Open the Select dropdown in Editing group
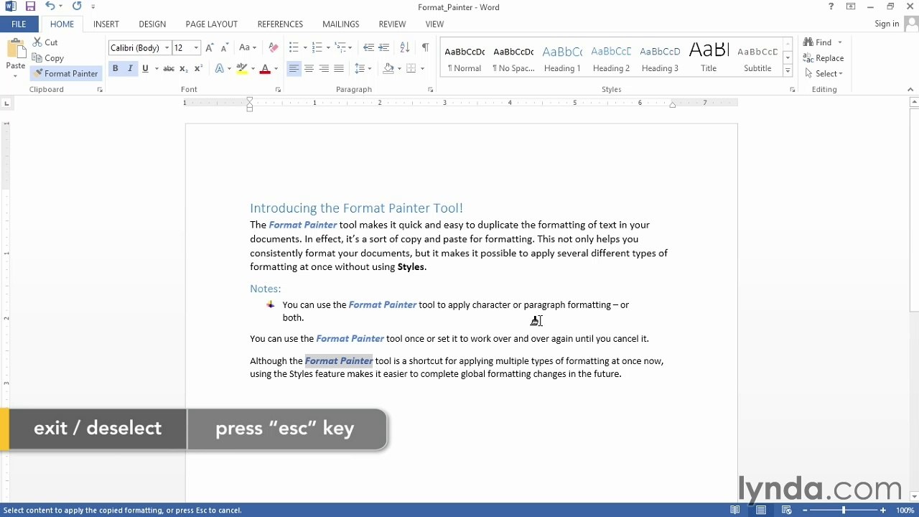 (824, 73)
